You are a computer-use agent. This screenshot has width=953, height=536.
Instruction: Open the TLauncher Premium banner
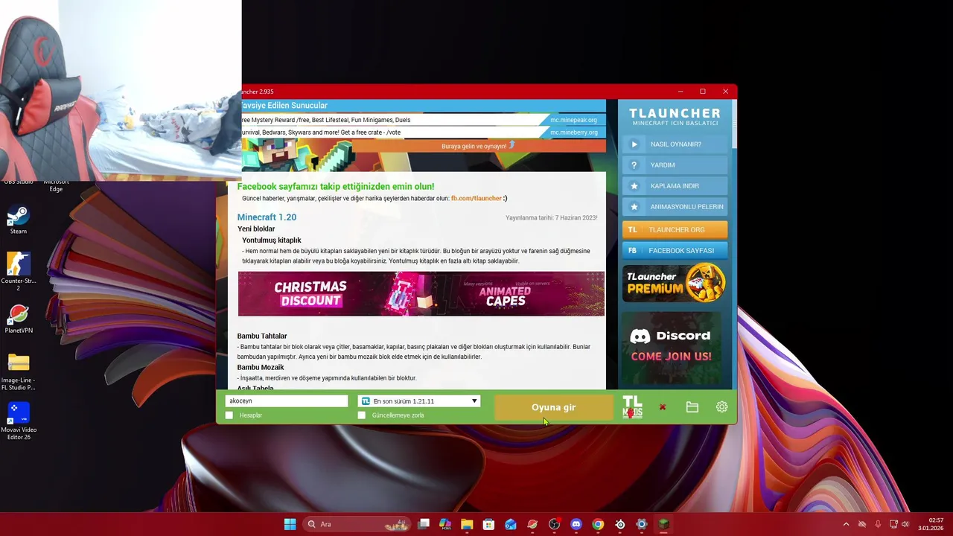(675, 283)
